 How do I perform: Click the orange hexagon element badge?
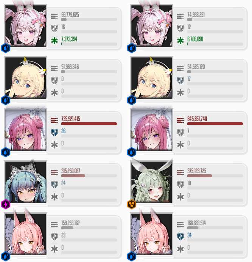coord(132,204)
